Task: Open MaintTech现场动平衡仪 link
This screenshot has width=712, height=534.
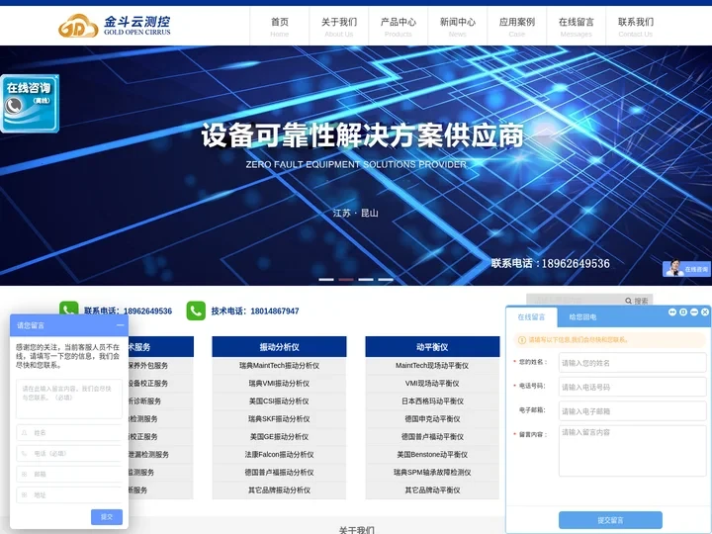Action: tap(432, 366)
